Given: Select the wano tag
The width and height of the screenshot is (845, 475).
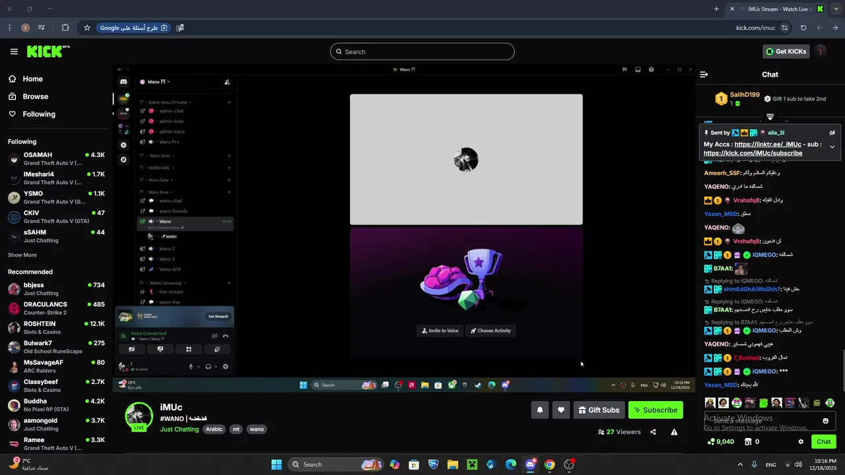Looking at the screenshot, I should pyautogui.click(x=257, y=429).
